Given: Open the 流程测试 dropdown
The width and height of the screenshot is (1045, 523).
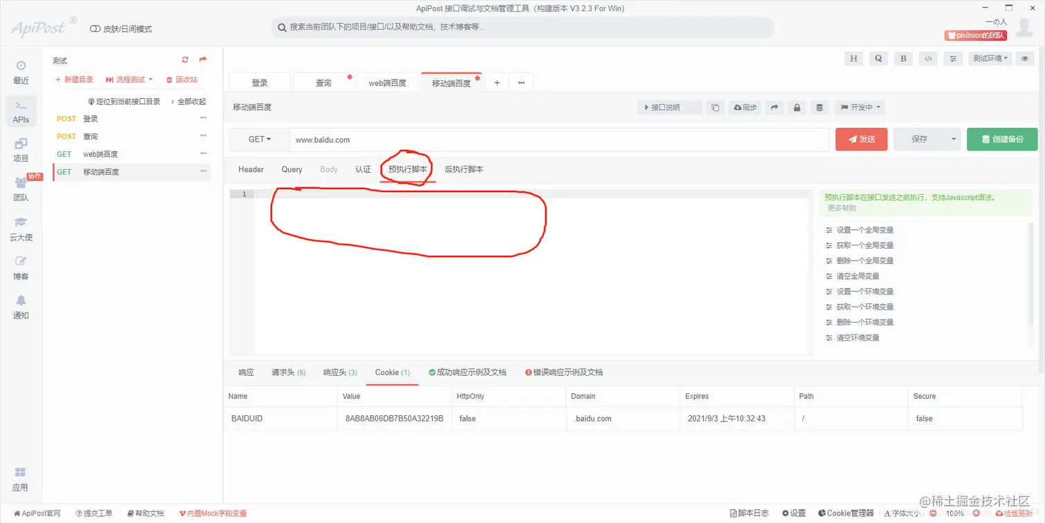Looking at the screenshot, I should [x=129, y=80].
